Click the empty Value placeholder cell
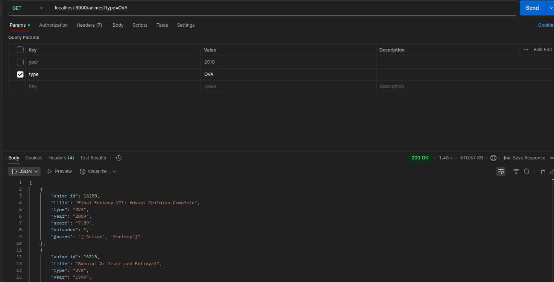 [288, 86]
